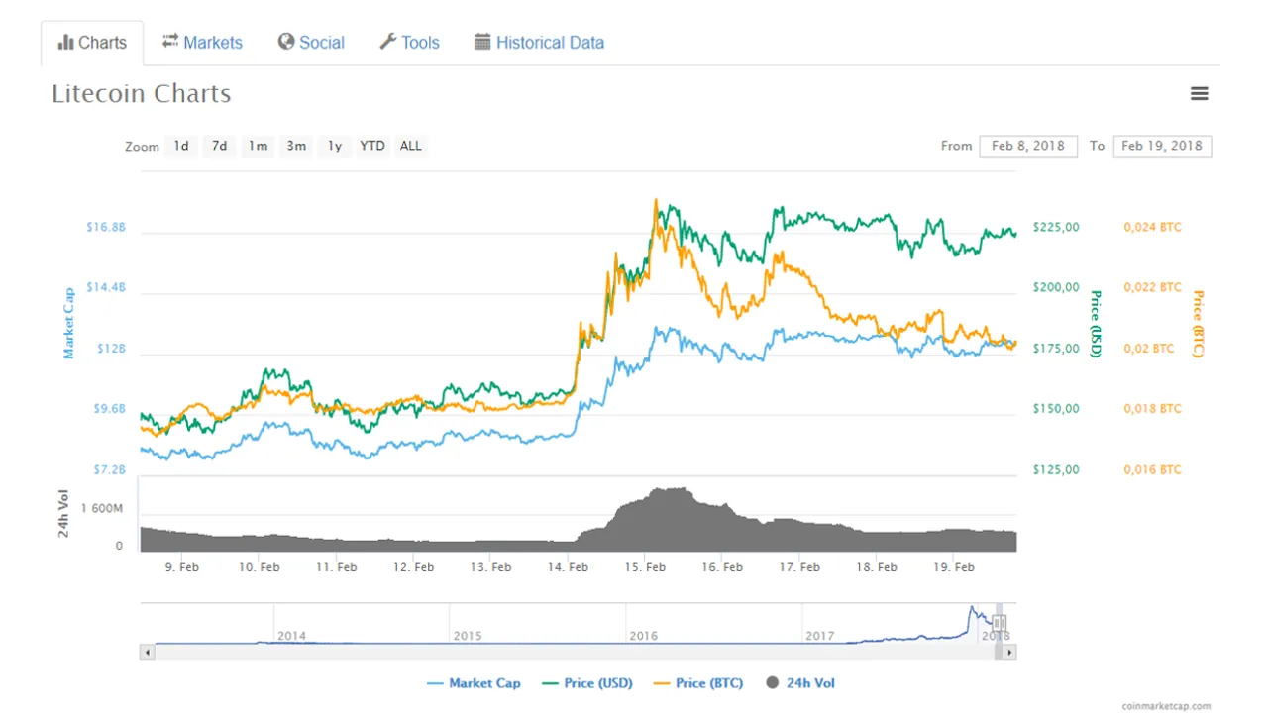The height and width of the screenshot is (713, 1268).
Task: Click the Markets tab exchange-arrows icon
Action: [170, 41]
